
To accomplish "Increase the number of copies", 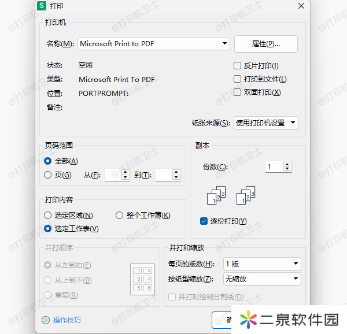I will click(287, 164).
